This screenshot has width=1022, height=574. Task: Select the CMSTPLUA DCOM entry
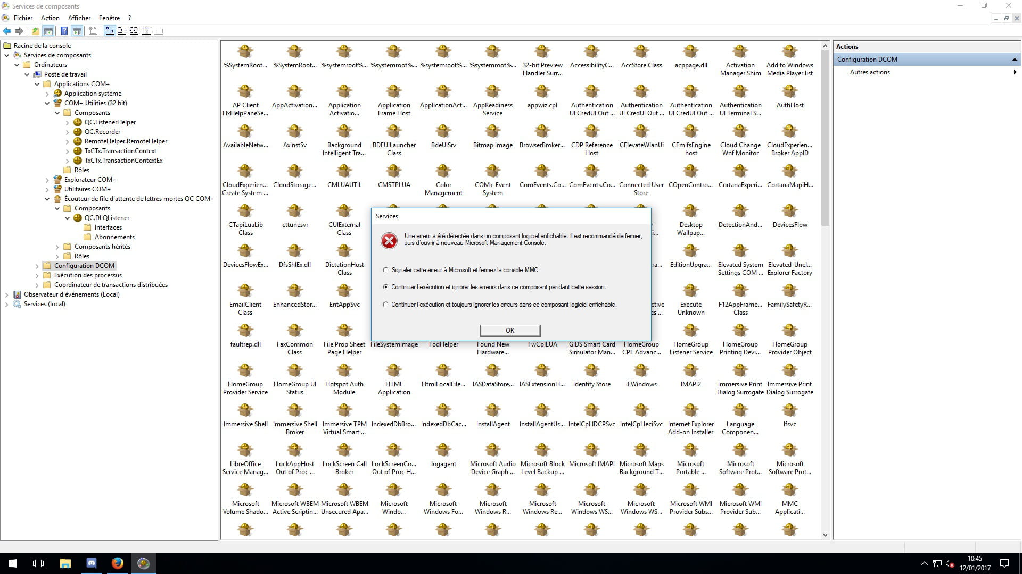point(394,176)
